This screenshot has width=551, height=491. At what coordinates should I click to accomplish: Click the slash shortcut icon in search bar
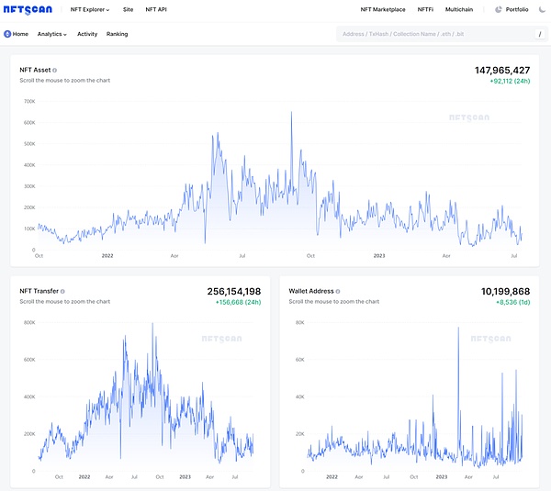[539, 34]
